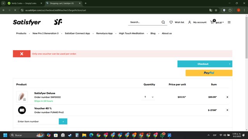The width and height of the screenshot is (248, 139).
Task: Remove the Voucher 40 % item
Action: 227,110
